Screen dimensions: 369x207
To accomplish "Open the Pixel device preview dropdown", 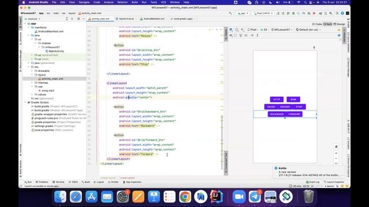I will pyautogui.click(x=253, y=30).
